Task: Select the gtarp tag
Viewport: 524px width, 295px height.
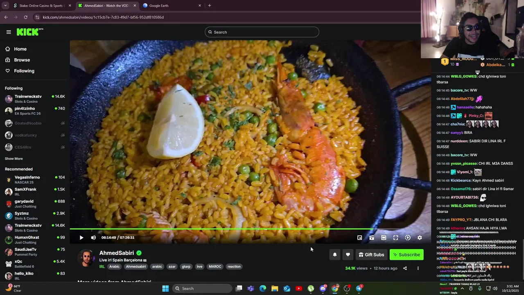Action: [x=186, y=267]
